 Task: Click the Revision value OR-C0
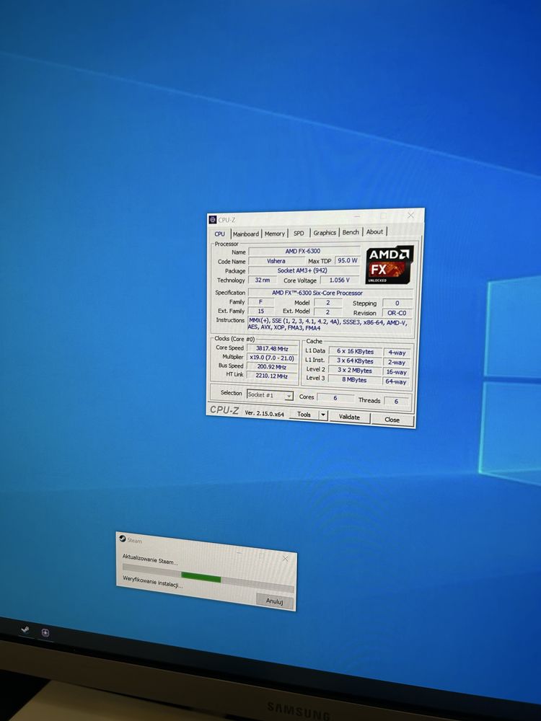(x=397, y=313)
